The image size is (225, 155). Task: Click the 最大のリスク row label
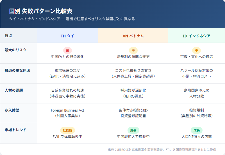point(15,50)
